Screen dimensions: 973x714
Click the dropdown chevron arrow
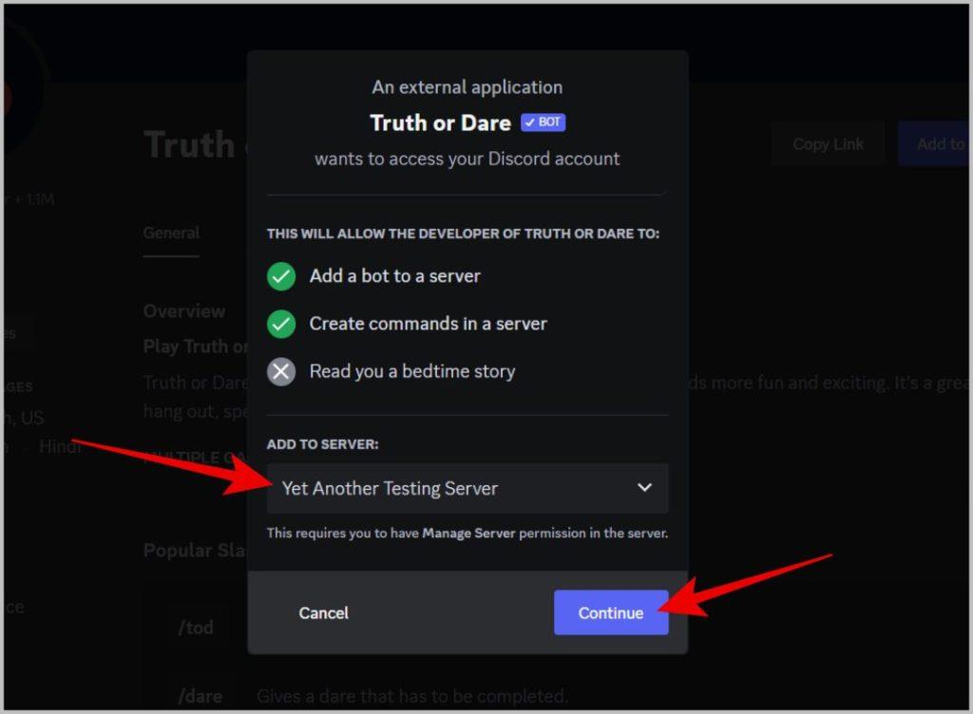click(x=645, y=488)
